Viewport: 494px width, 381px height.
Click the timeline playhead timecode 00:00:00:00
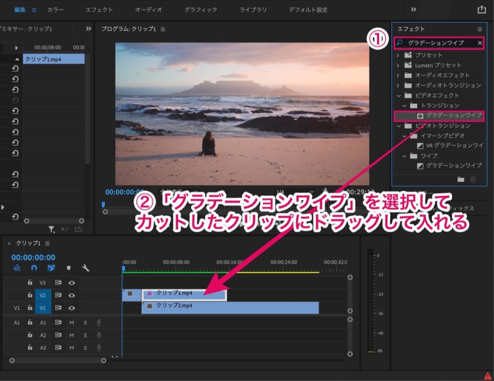(33, 258)
